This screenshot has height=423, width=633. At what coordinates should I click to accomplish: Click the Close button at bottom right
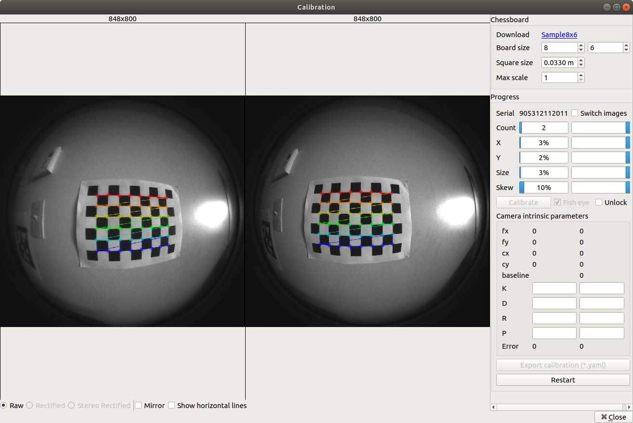(x=613, y=417)
